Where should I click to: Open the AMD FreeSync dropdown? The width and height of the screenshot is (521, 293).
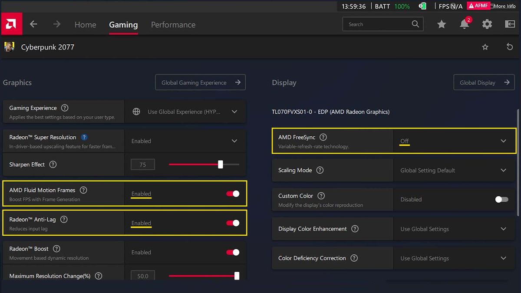coord(503,141)
